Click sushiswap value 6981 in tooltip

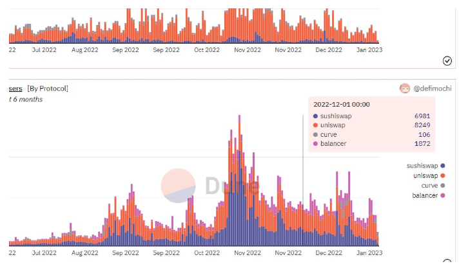(x=422, y=116)
